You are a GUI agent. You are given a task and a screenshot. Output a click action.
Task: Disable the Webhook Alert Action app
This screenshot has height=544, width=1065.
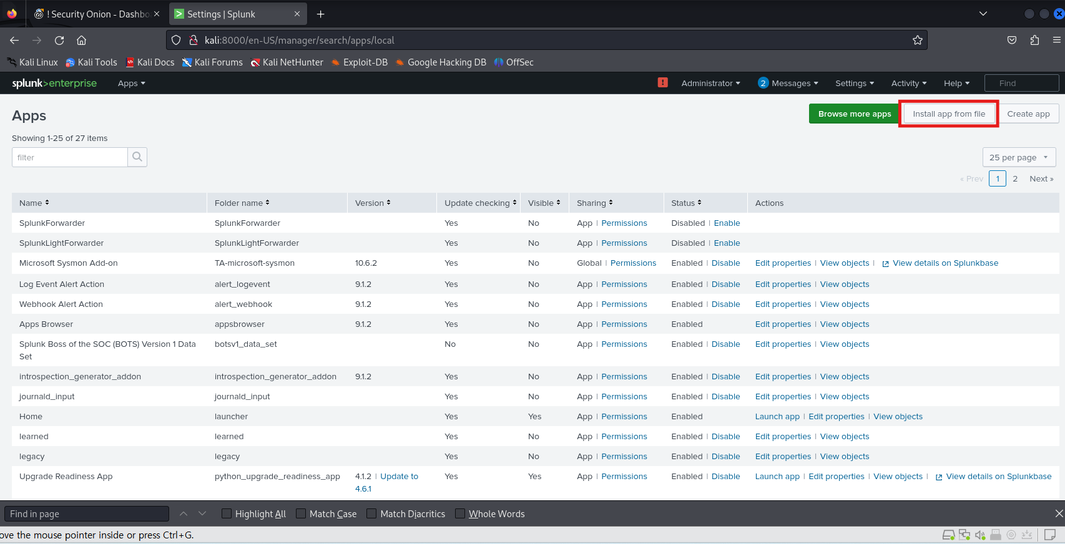(x=726, y=304)
